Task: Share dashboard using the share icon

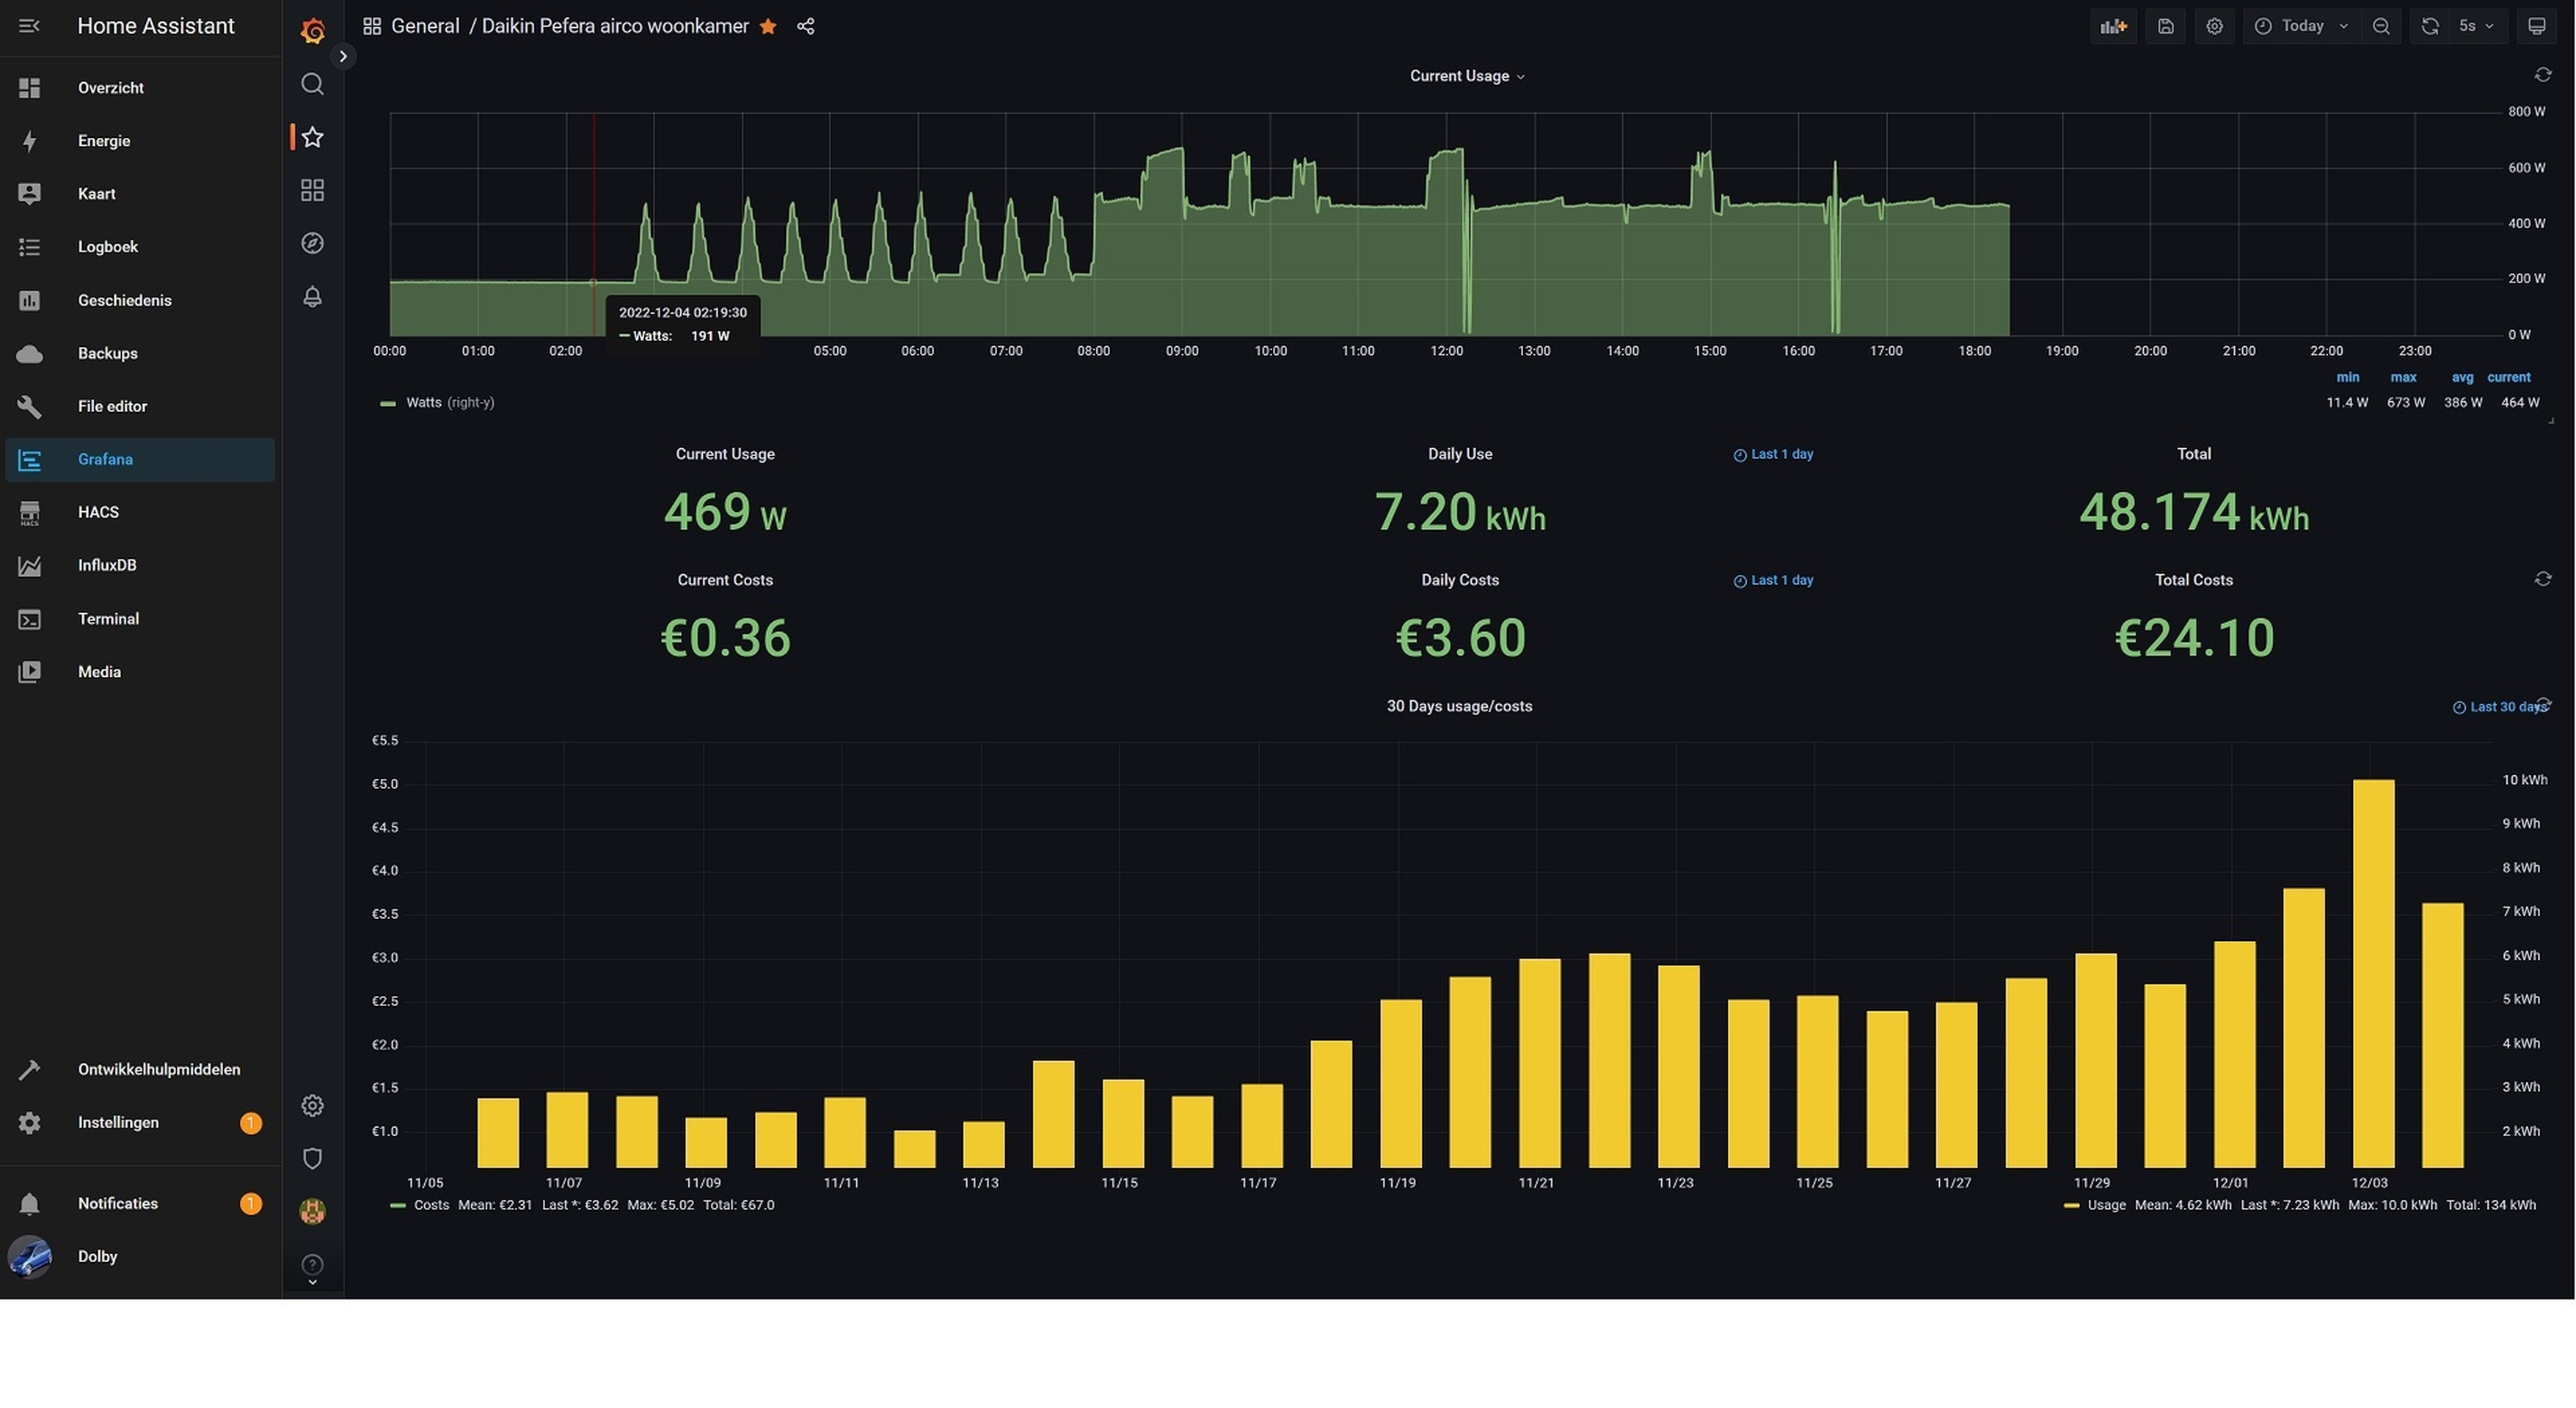Action: [x=805, y=26]
